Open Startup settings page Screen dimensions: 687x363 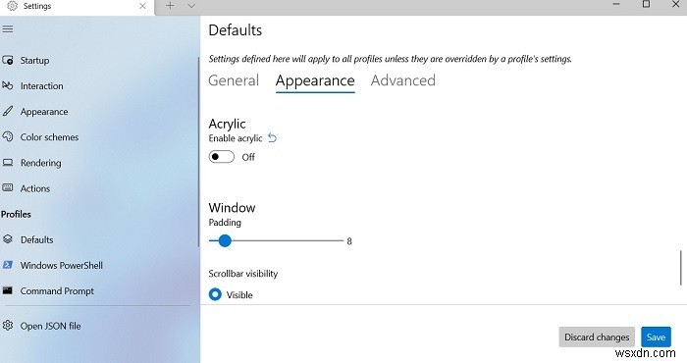point(34,61)
